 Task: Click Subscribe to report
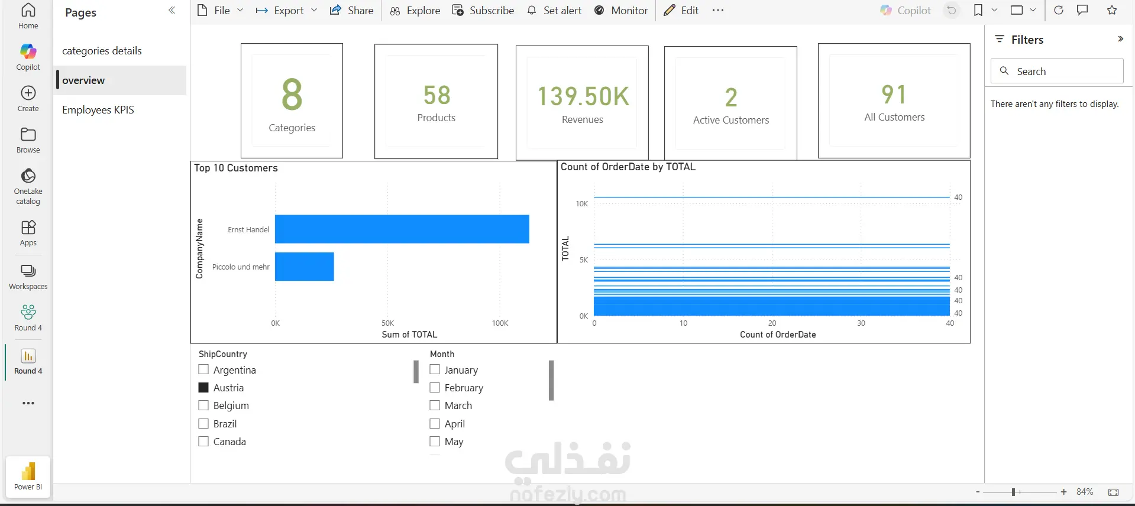click(x=483, y=10)
